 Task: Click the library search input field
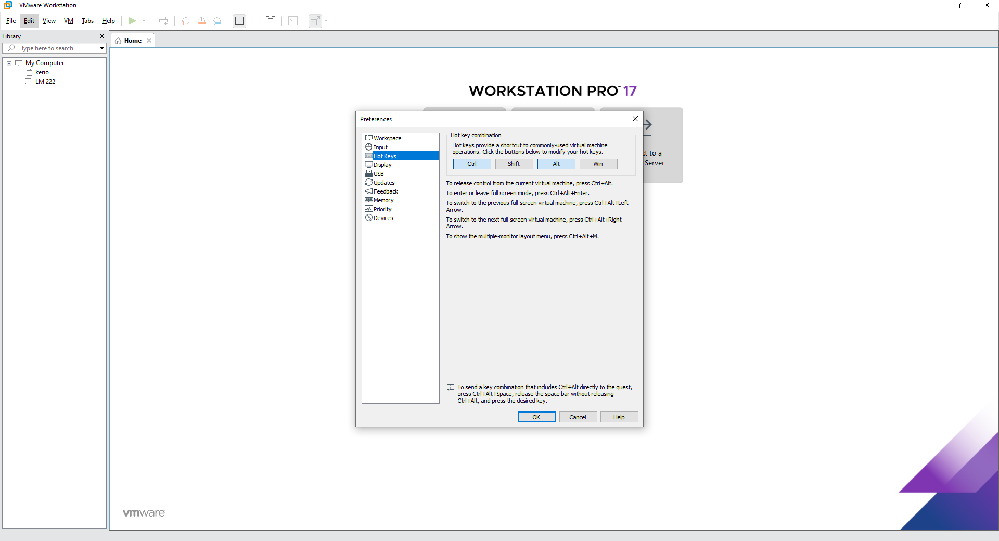pyautogui.click(x=57, y=48)
